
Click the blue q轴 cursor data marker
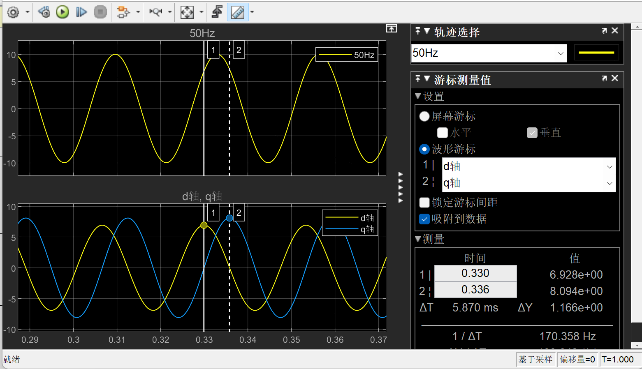229,218
